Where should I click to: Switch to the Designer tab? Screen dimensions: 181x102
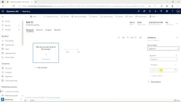[x=30, y=30]
